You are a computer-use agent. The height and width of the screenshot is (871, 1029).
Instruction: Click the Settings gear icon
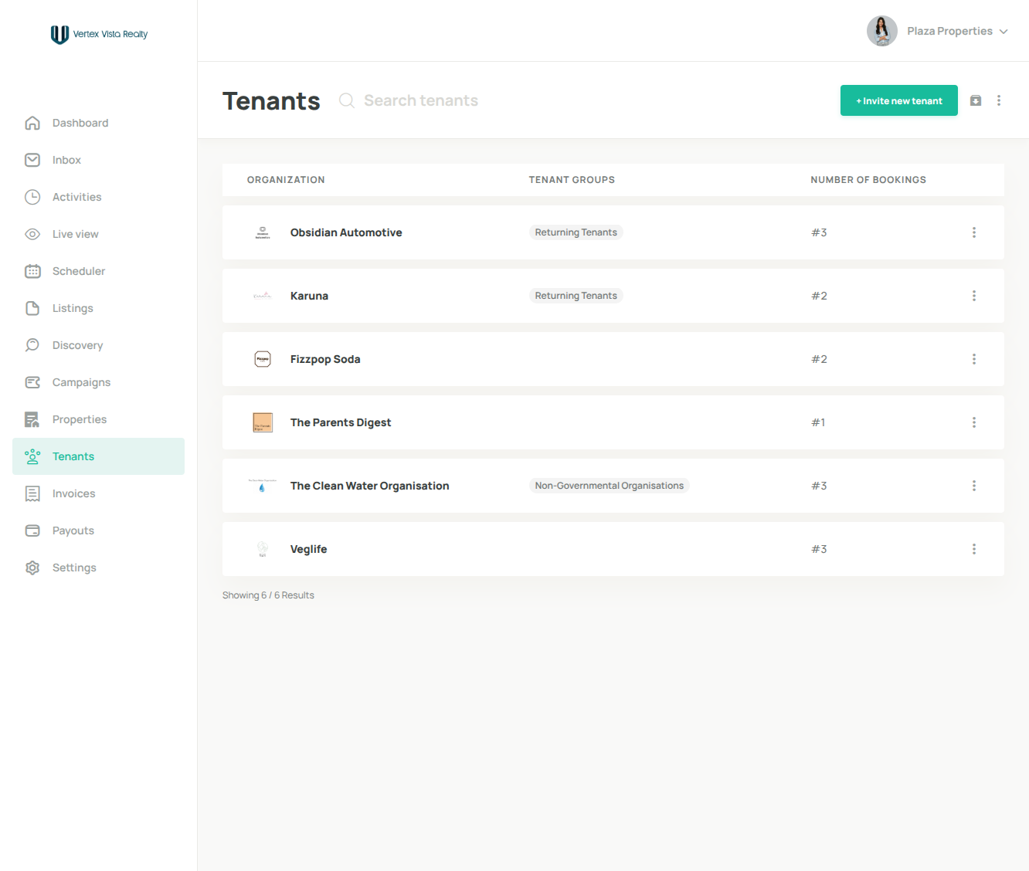coord(32,568)
